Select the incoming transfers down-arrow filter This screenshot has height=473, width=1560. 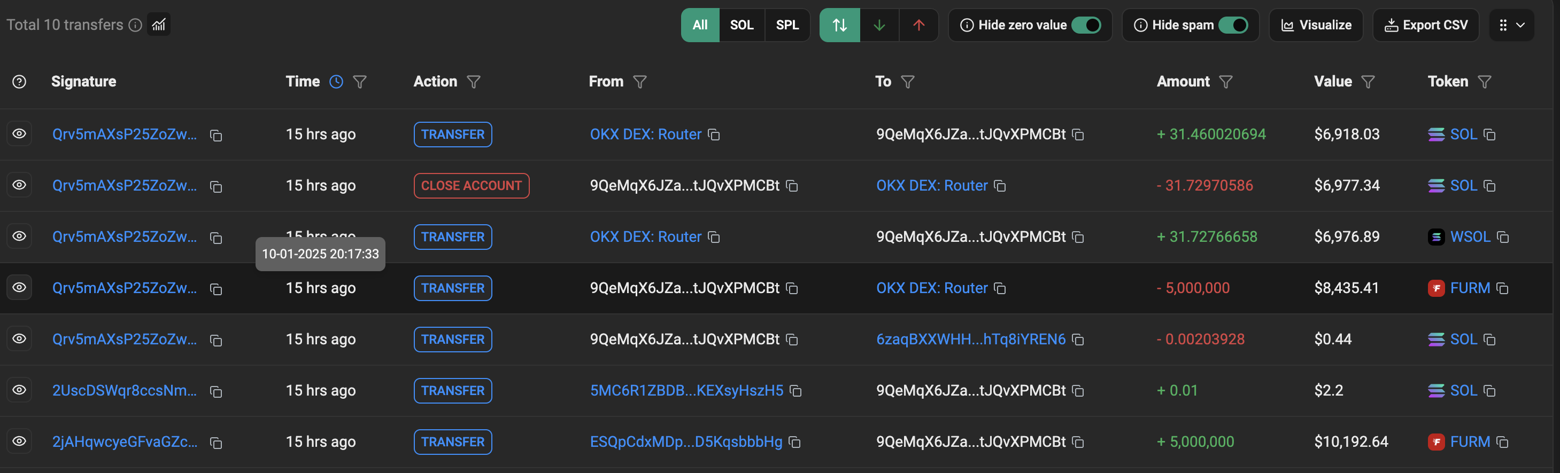879,25
